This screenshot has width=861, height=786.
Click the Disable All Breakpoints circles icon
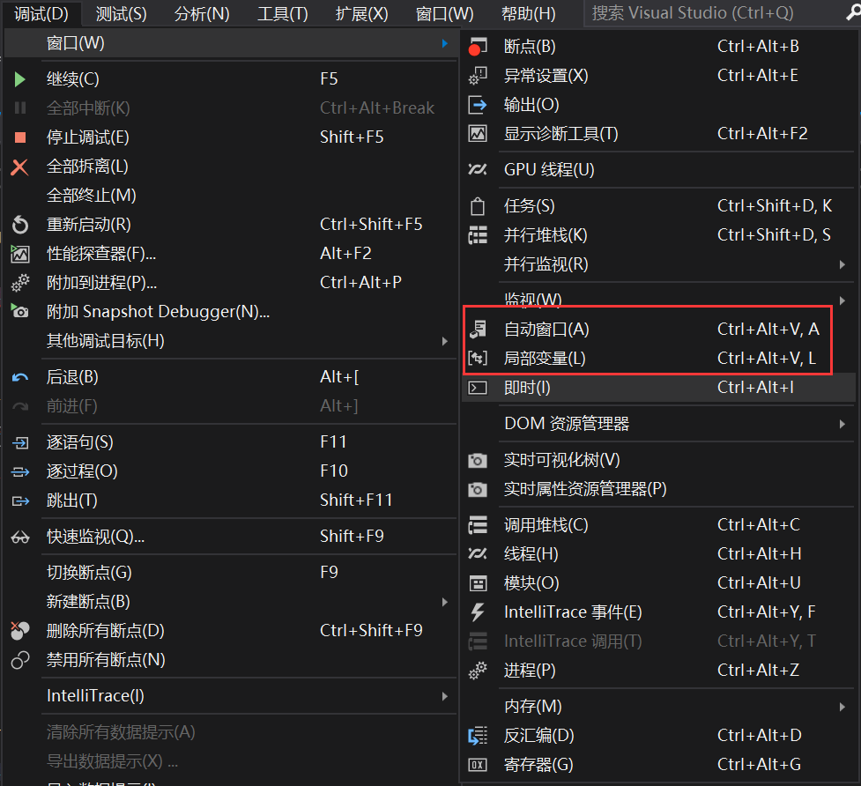click(x=20, y=660)
